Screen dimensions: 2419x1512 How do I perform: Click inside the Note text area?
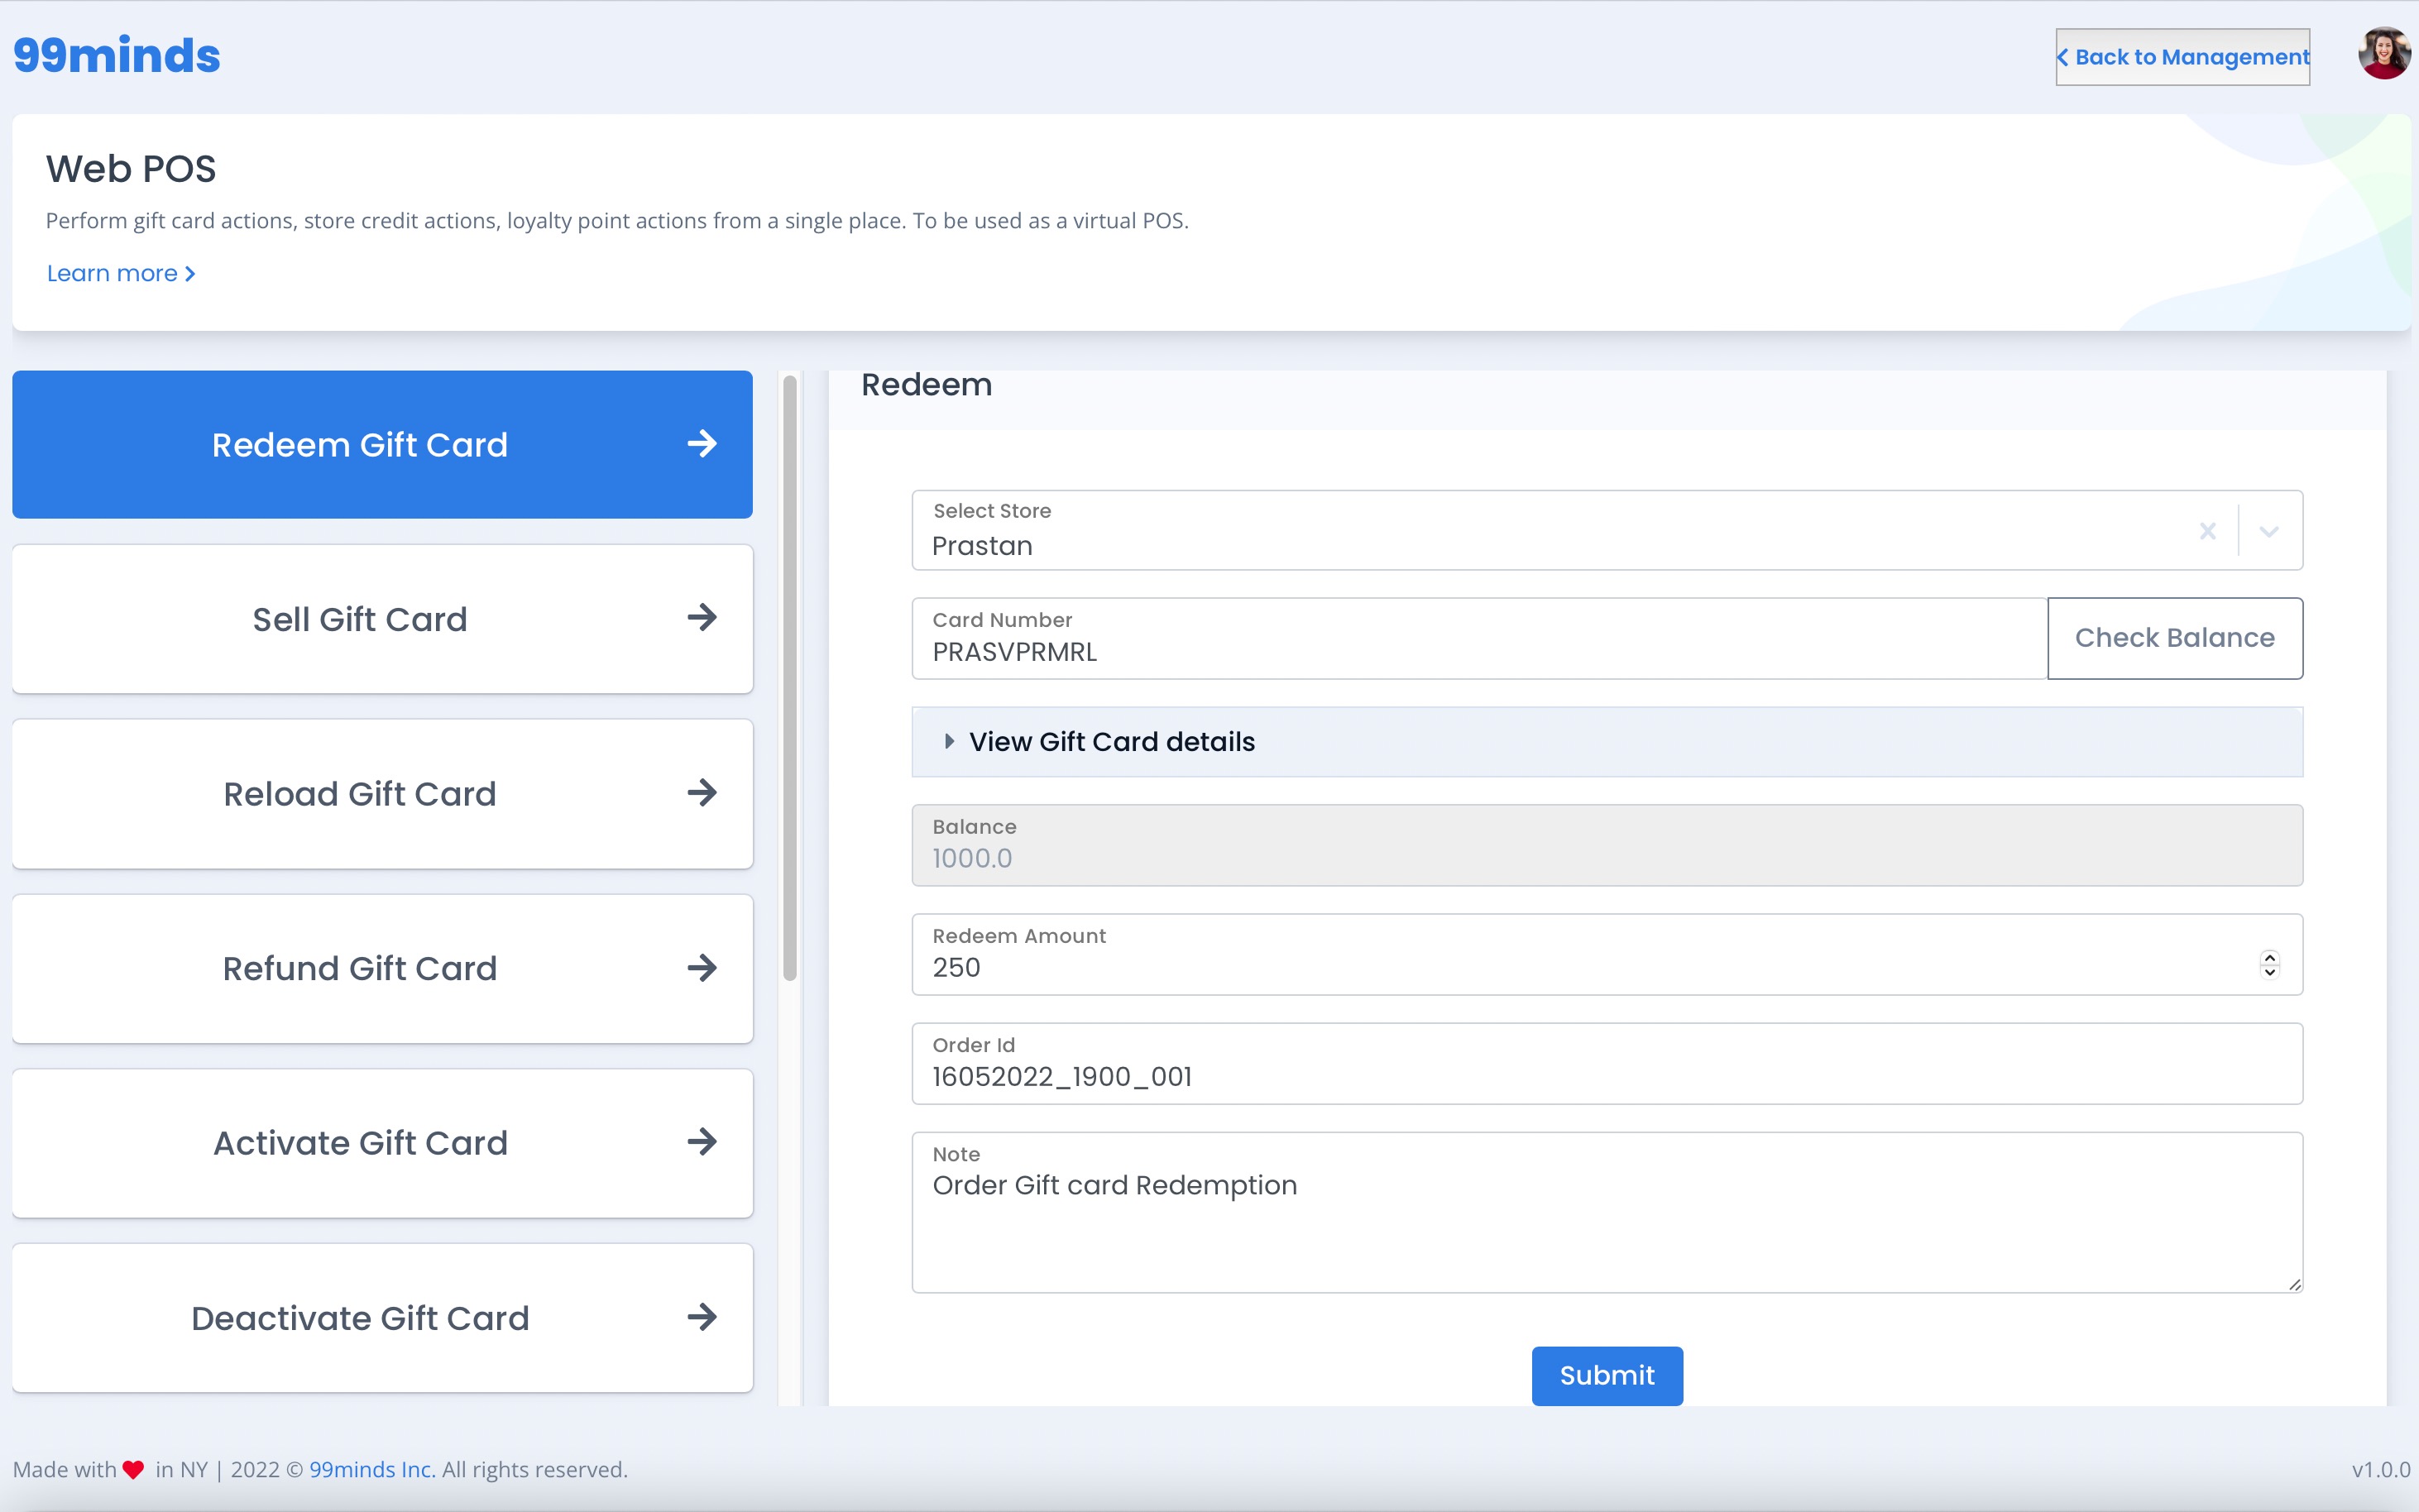pos(1606,1212)
